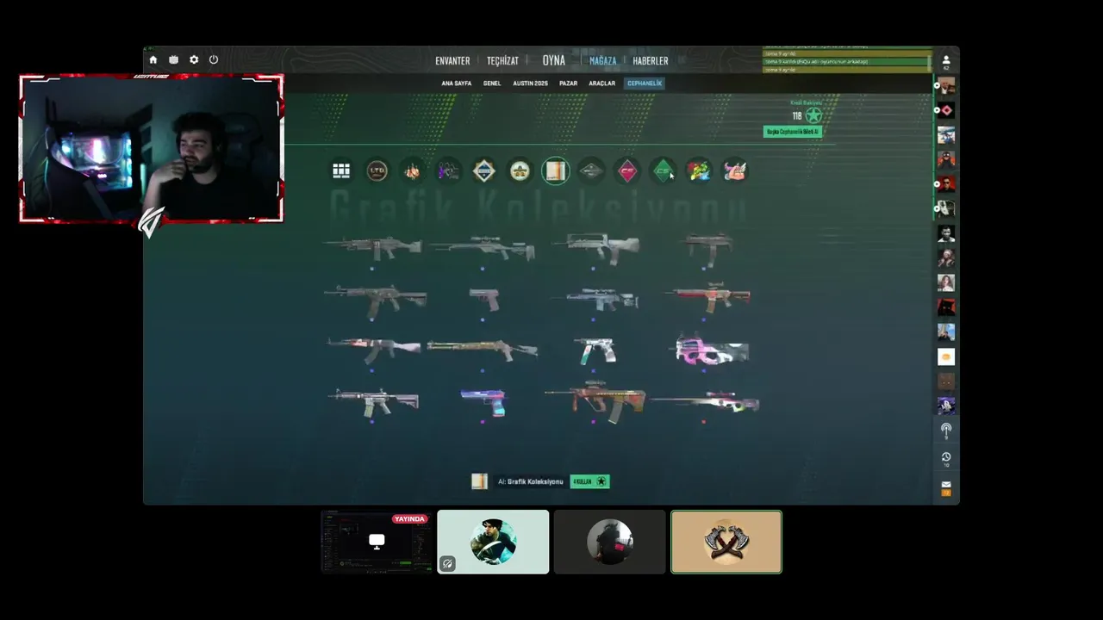The height and width of the screenshot is (620, 1103).
Task: Select the green CS diamond collection icon
Action: [x=663, y=170]
